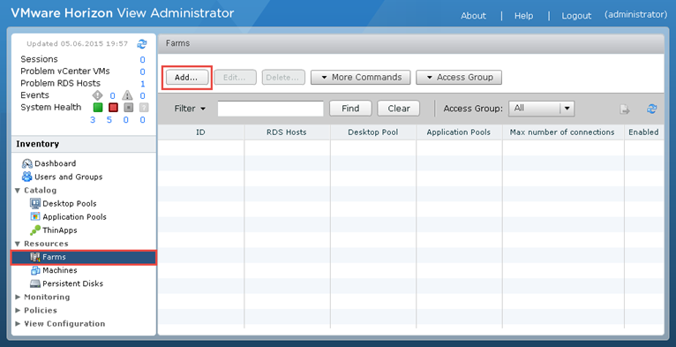Screen dimensions: 676x347
Task: Click the export table icon near Access Group
Action: tap(625, 109)
